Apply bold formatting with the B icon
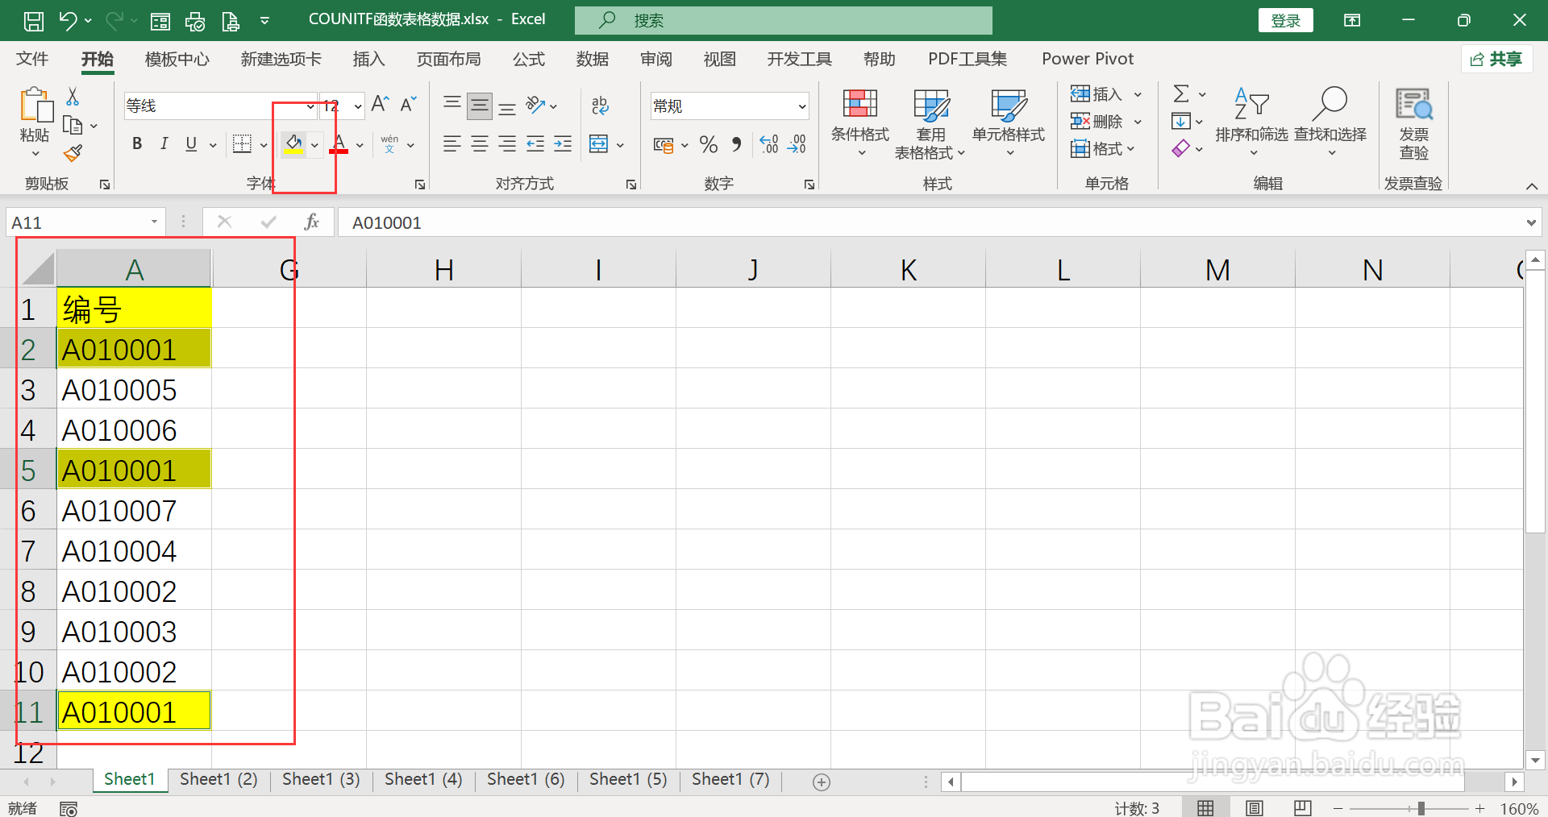 click(137, 144)
